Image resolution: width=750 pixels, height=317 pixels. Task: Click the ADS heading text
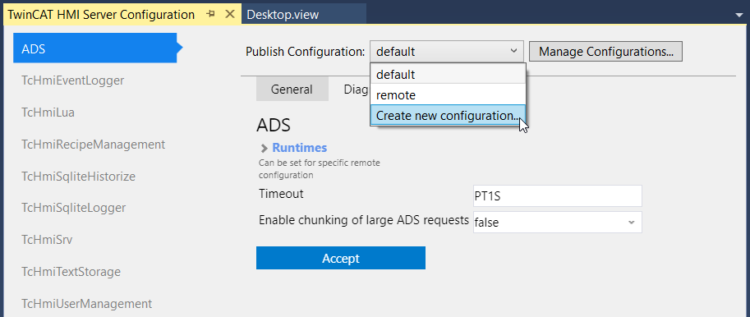[x=274, y=125]
